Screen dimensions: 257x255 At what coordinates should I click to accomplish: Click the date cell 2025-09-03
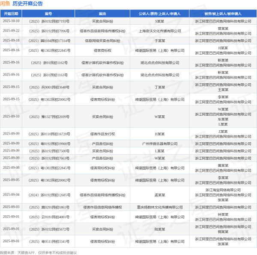[11, 207]
